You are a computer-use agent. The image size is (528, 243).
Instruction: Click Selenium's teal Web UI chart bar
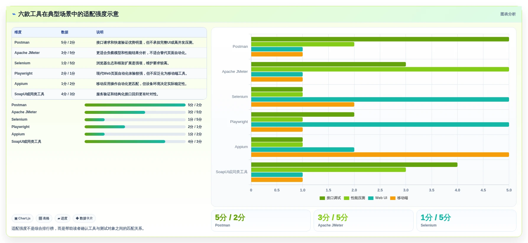coord(380,99)
